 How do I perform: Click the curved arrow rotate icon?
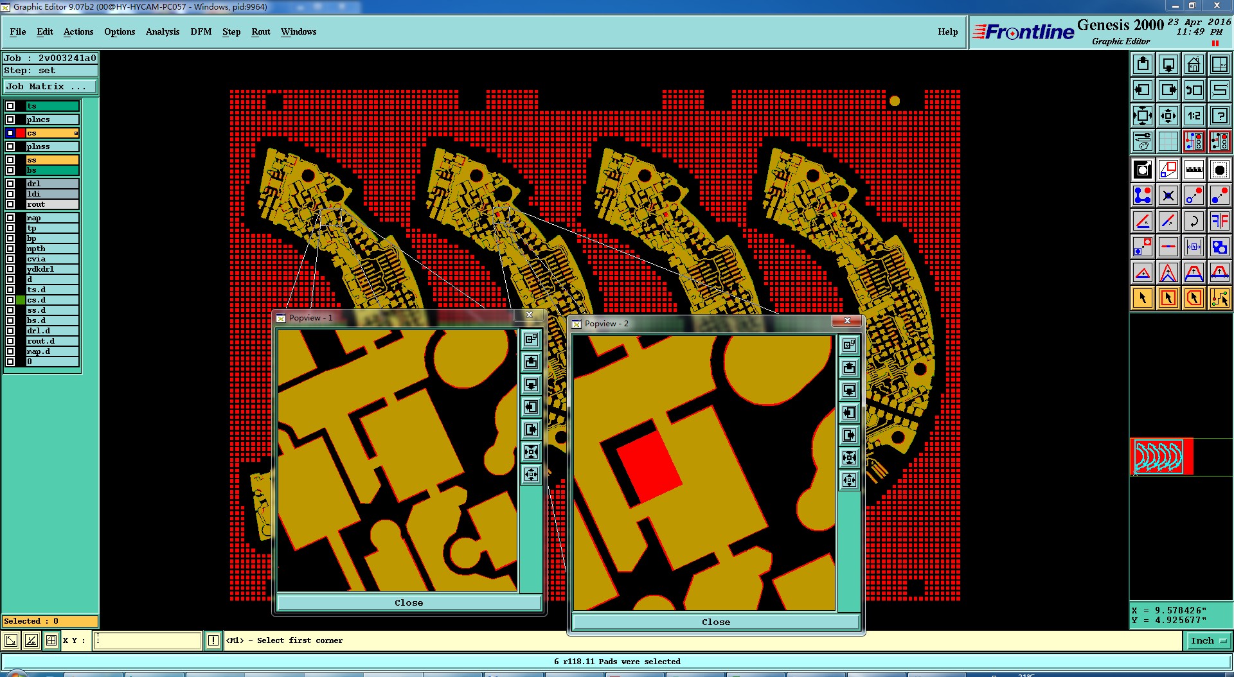point(1194,221)
